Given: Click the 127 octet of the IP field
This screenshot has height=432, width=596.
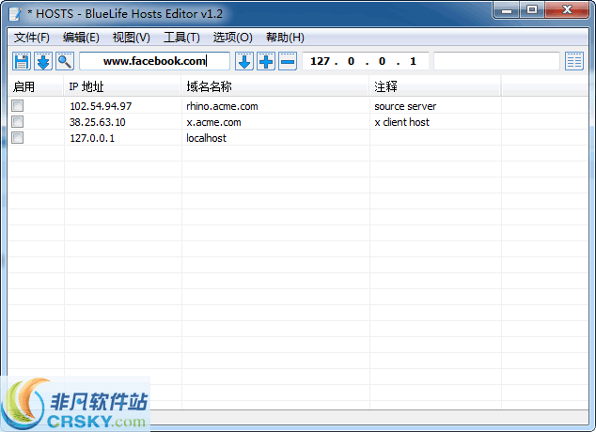Looking at the screenshot, I should point(320,61).
